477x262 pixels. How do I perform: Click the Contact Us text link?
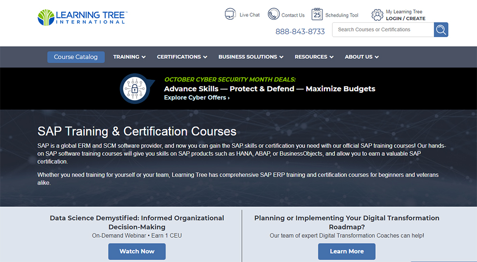pos(293,15)
